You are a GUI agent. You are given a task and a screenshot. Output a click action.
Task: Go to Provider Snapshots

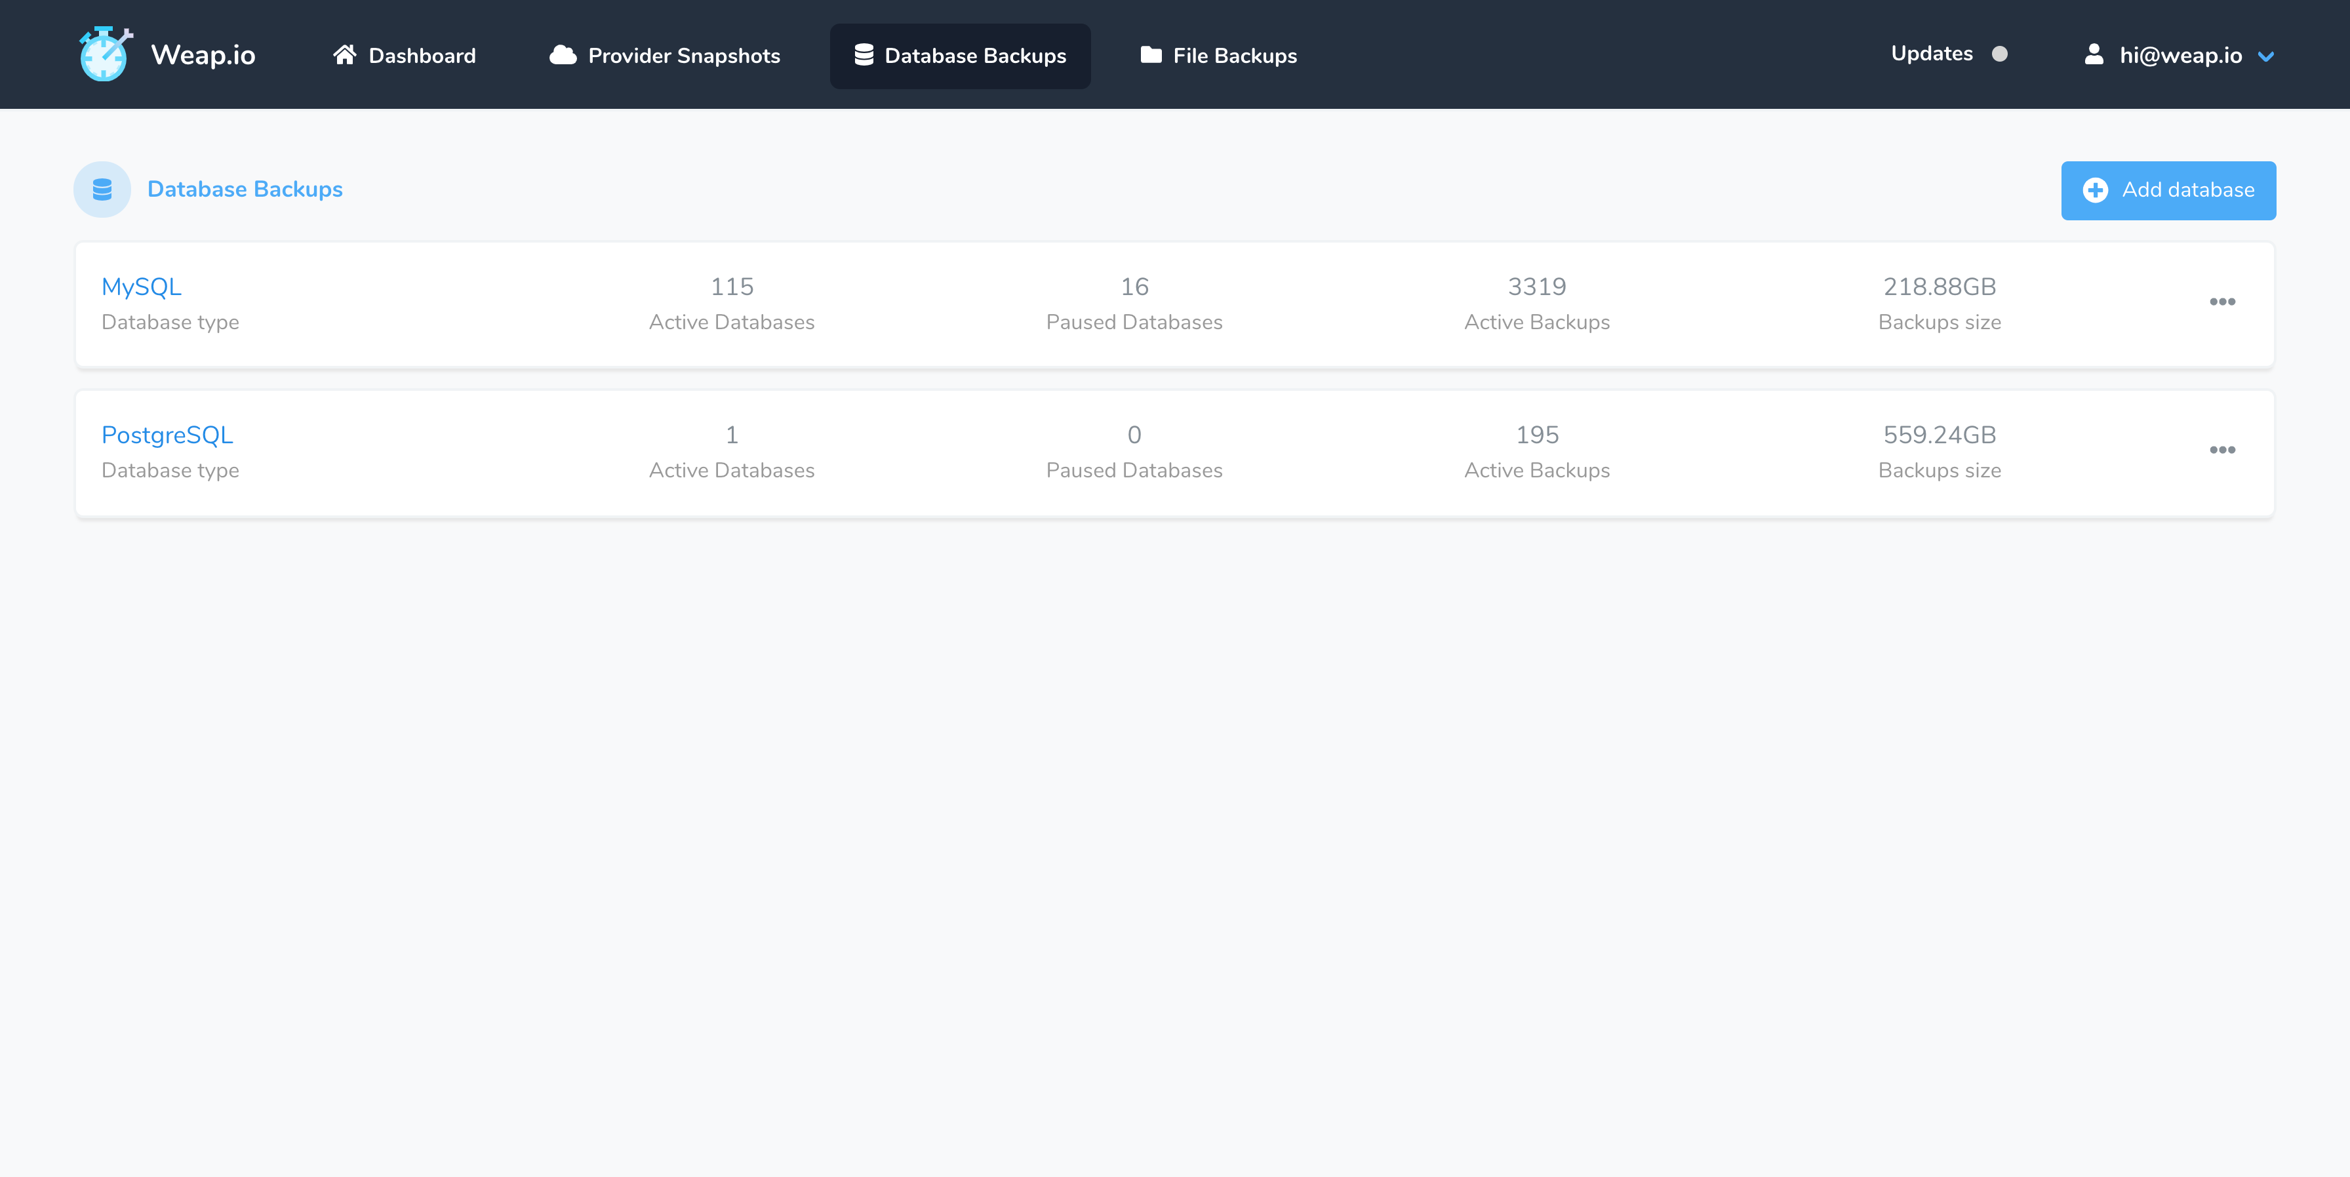[x=664, y=56]
